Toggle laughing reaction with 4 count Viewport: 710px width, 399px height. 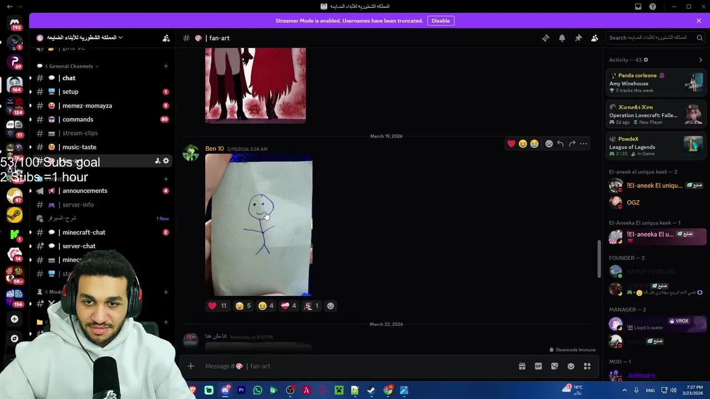(266, 306)
